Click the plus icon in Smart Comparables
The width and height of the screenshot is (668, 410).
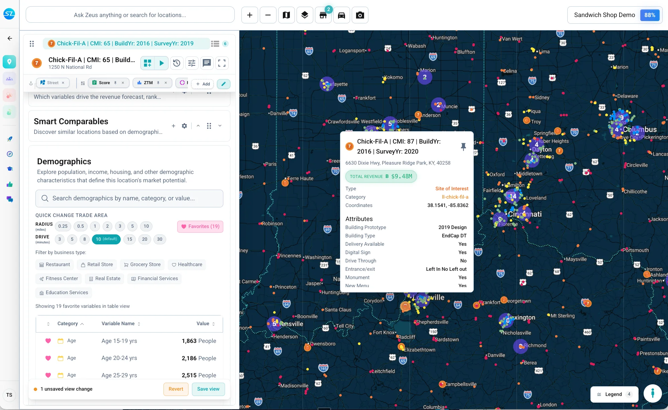[x=174, y=126]
